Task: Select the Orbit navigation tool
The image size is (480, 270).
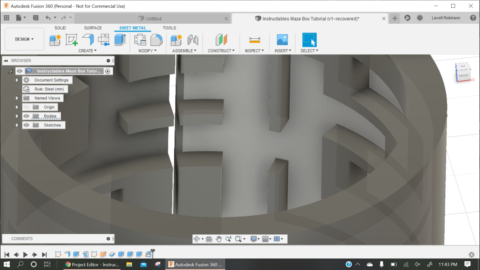Action: click(196, 239)
